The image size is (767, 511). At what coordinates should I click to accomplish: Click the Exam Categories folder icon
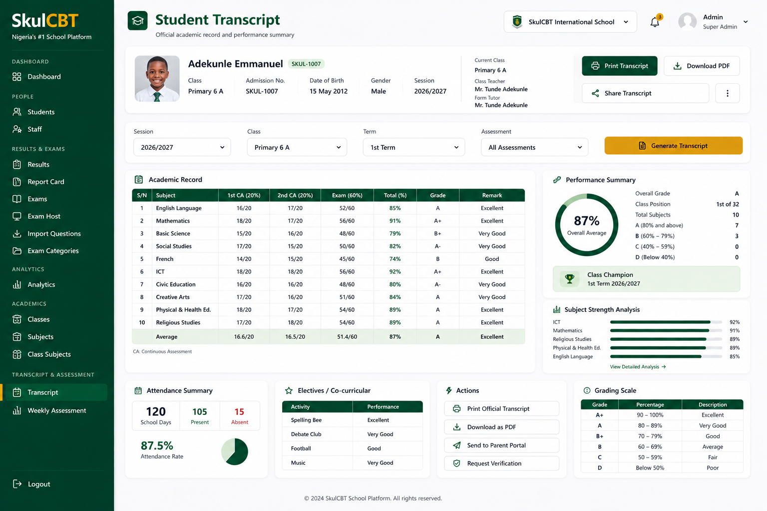[x=17, y=251]
